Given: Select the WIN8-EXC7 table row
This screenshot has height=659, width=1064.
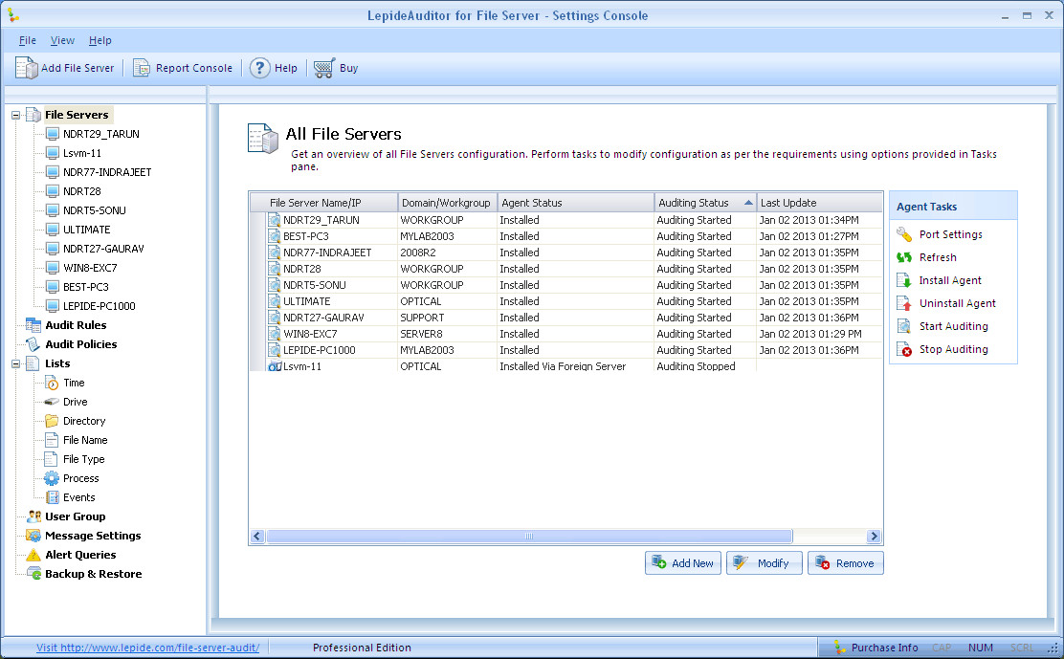Looking at the screenshot, I should [565, 334].
